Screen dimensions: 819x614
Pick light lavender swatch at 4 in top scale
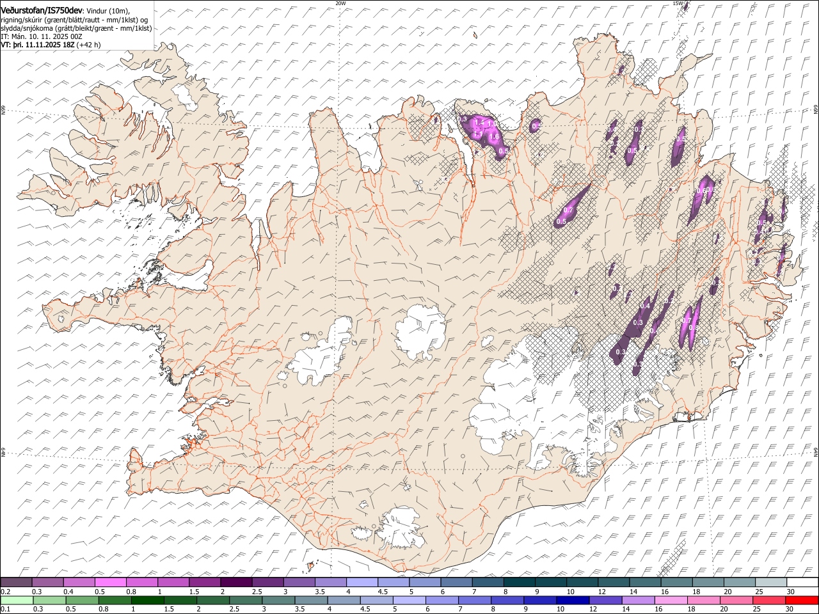click(x=361, y=583)
